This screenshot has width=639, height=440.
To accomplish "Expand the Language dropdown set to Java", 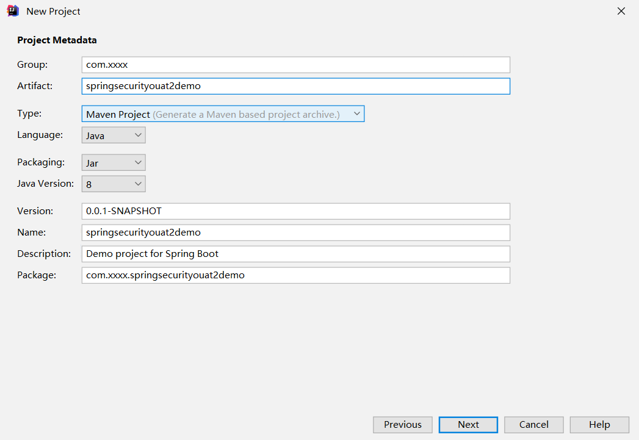I will point(114,135).
